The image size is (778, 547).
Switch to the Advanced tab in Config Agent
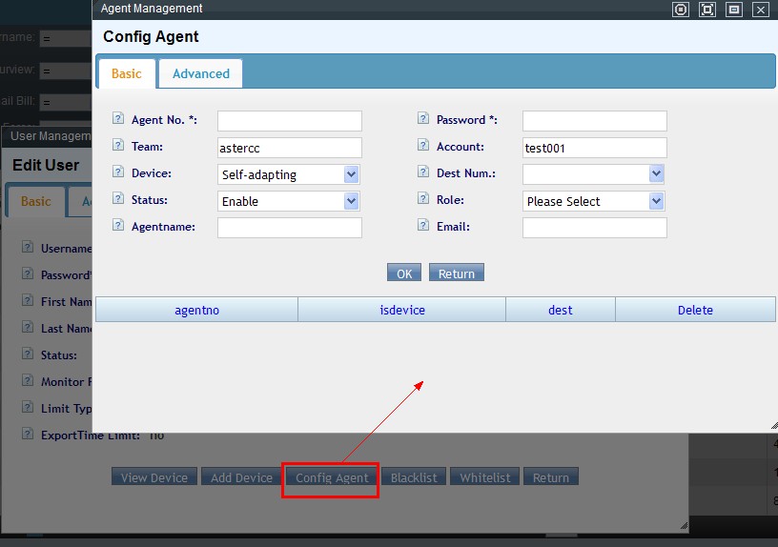201,74
